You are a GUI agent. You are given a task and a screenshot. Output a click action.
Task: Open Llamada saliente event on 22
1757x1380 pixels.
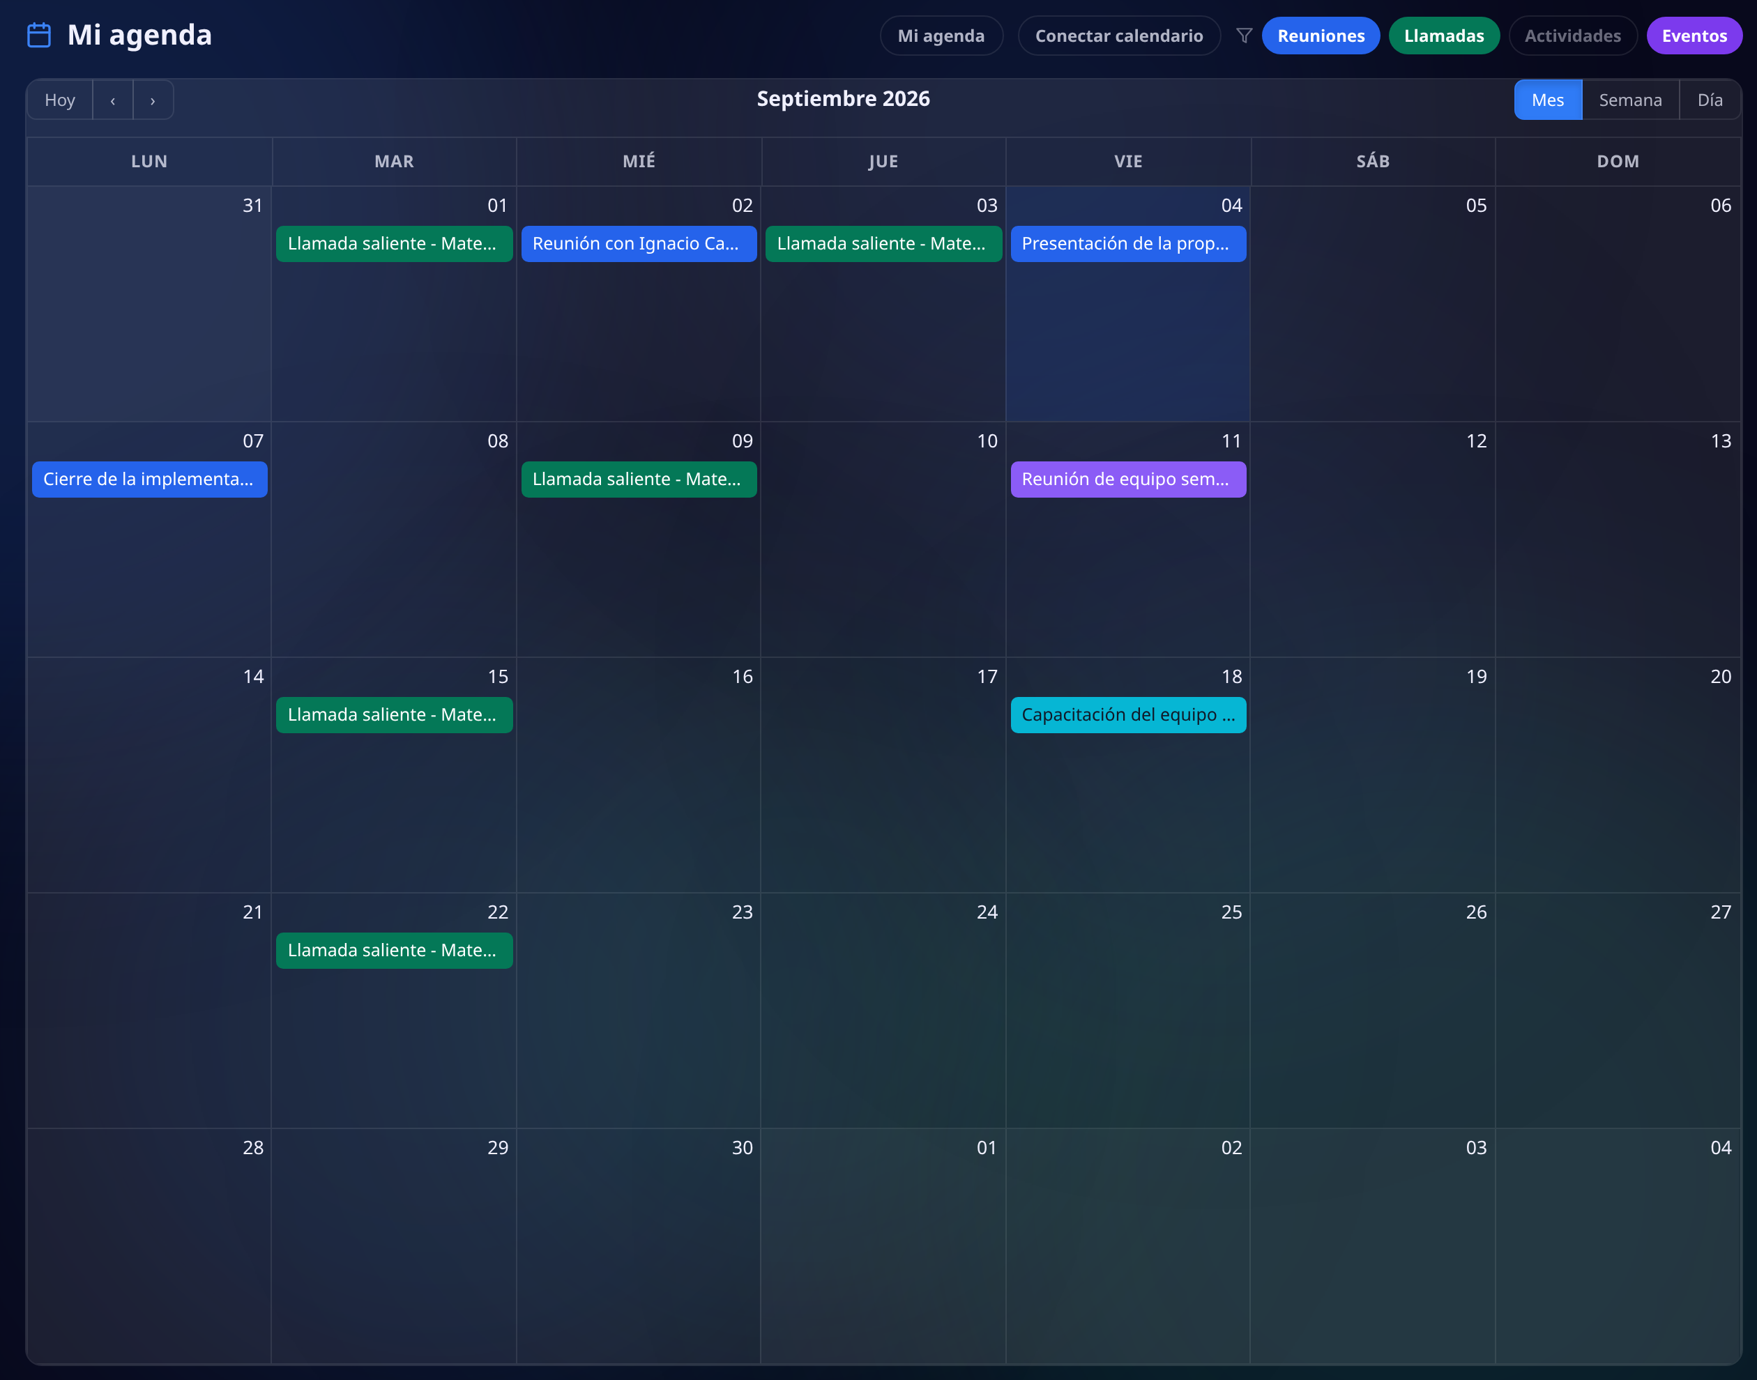tap(395, 951)
